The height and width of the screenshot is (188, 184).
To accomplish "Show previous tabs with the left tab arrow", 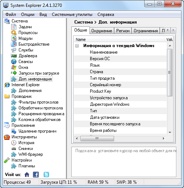I will click(x=168, y=30).
